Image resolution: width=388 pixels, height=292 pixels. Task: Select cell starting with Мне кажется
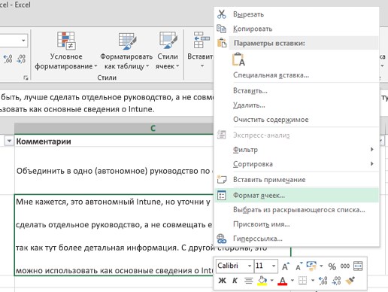coord(114,235)
